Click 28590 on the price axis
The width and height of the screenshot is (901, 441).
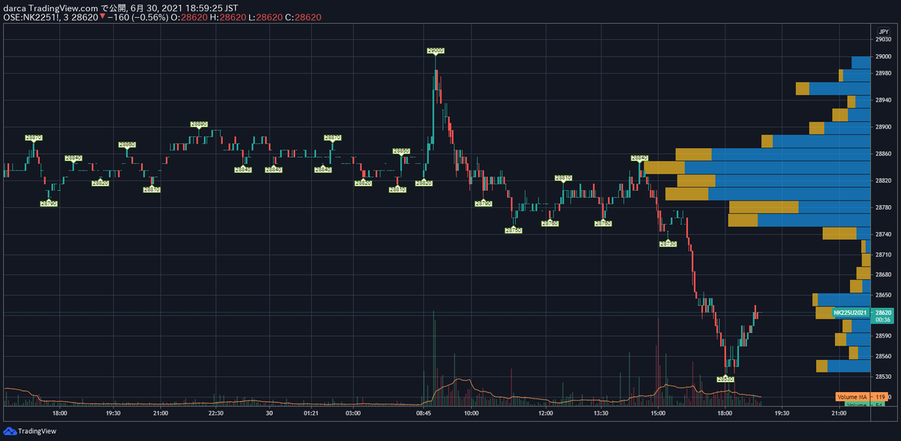[x=883, y=335]
